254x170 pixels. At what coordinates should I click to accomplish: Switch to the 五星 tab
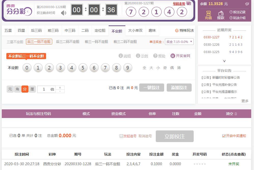8,30
